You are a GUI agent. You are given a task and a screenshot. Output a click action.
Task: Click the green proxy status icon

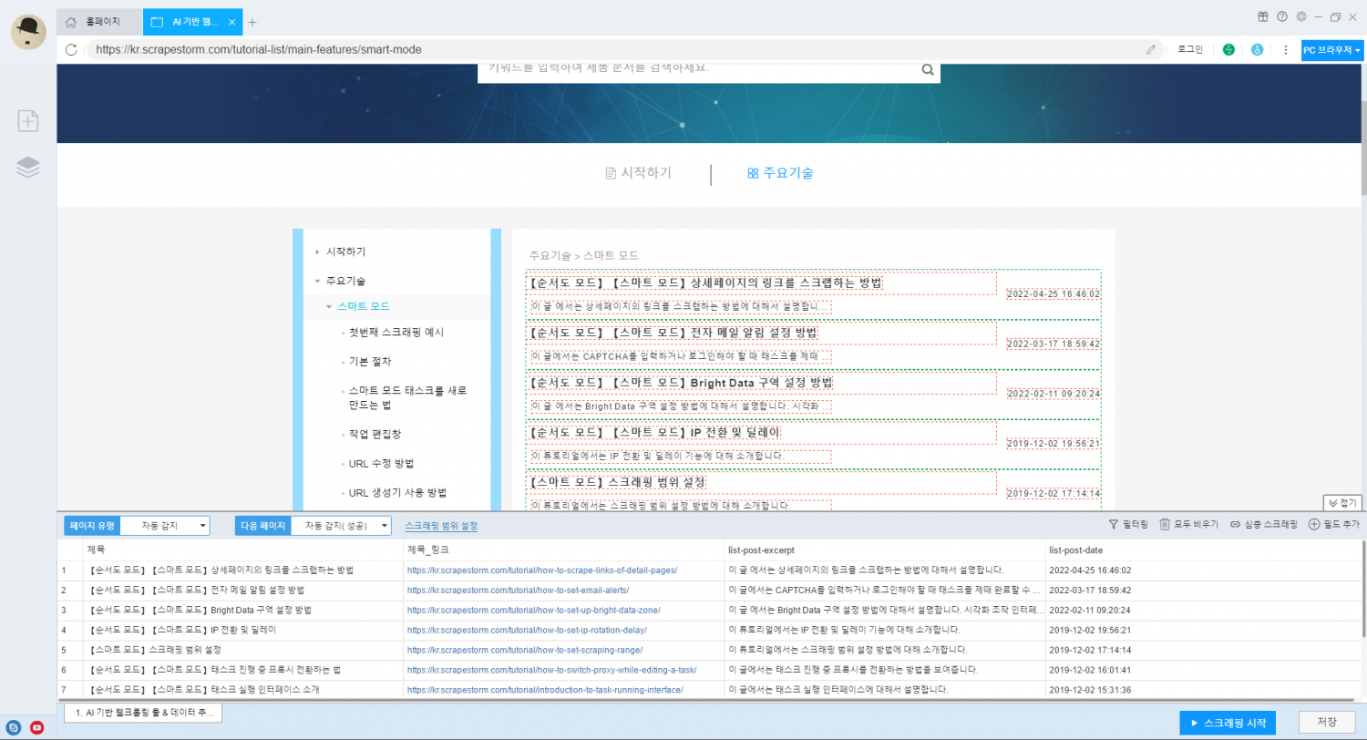(x=1228, y=49)
